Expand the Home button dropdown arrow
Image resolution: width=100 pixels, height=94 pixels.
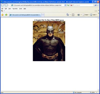70,15
